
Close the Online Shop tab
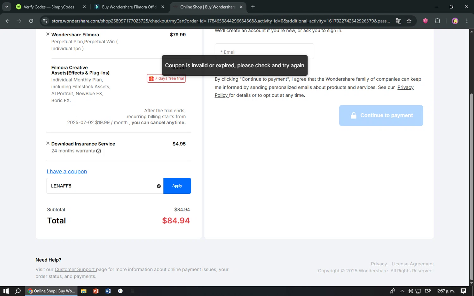[241, 7]
